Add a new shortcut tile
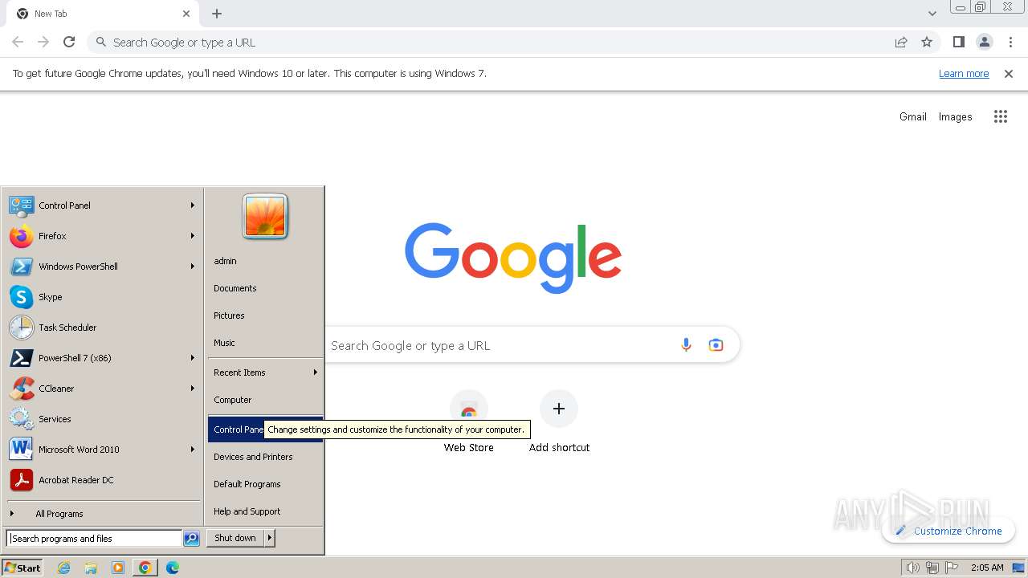This screenshot has height=578, width=1028. pyautogui.click(x=559, y=422)
